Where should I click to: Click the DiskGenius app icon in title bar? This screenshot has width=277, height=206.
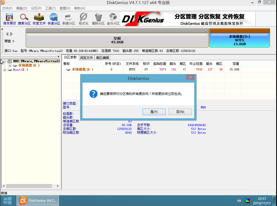pyautogui.click(x=3, y=2)
